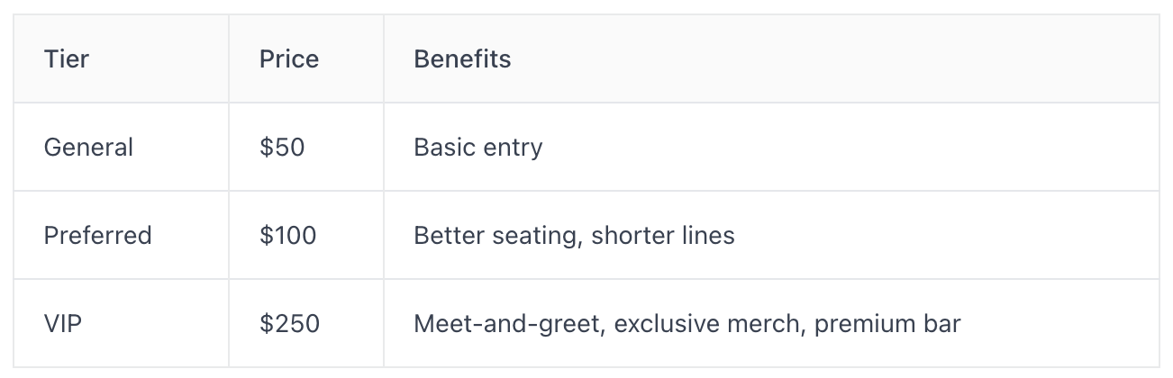Click the text Basic entry
The image size is (1173, 378).
(478, 148)
